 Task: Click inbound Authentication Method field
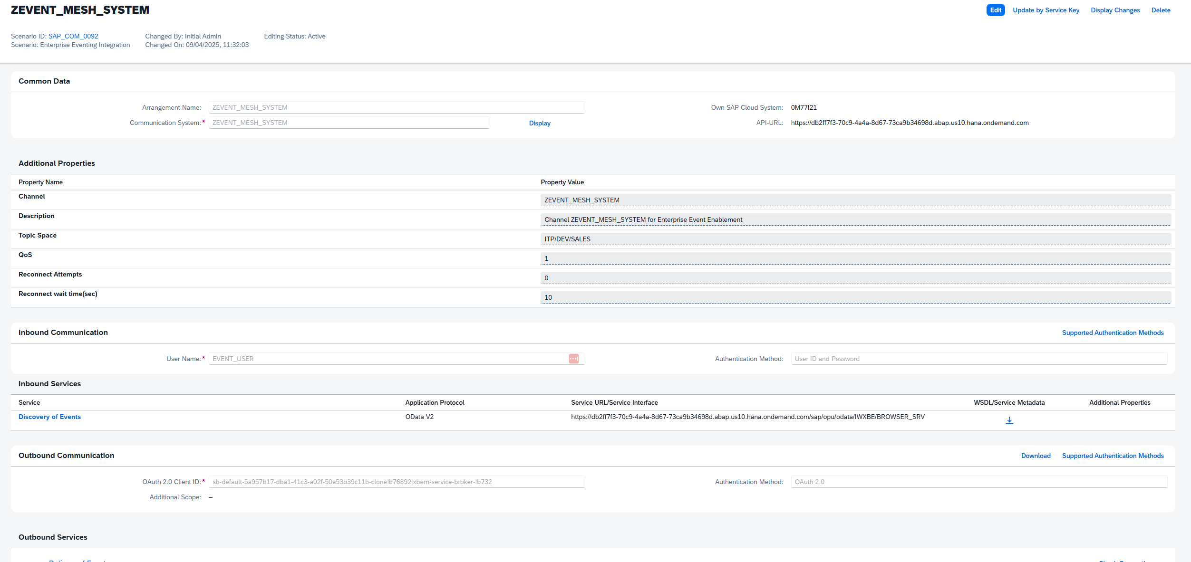[978, 359]
